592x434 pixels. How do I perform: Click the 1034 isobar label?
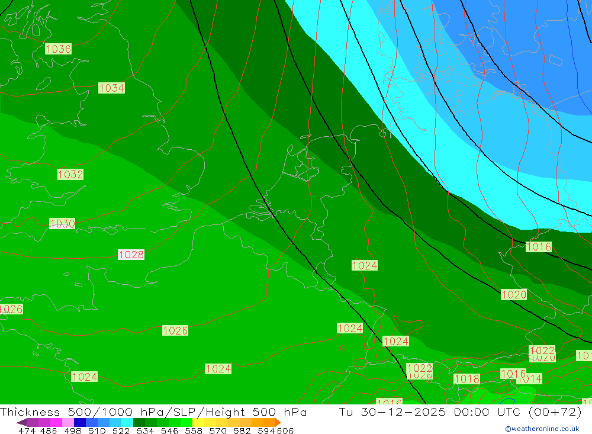pos(111,88)
